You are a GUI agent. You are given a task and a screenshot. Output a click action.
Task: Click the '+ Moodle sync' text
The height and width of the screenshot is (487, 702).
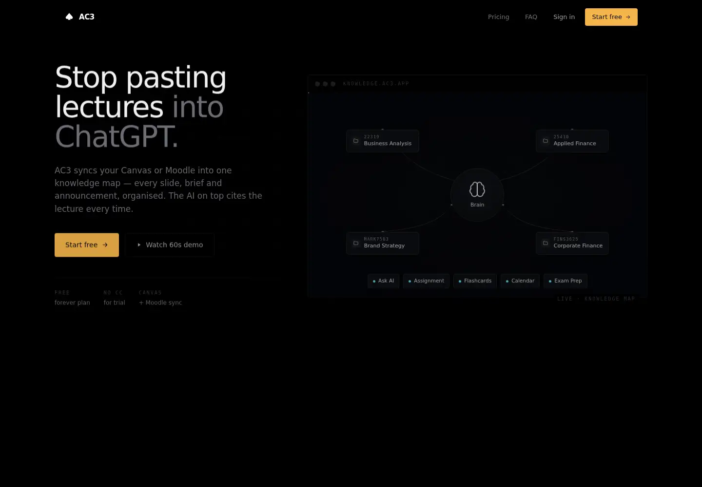click(160, 303)
